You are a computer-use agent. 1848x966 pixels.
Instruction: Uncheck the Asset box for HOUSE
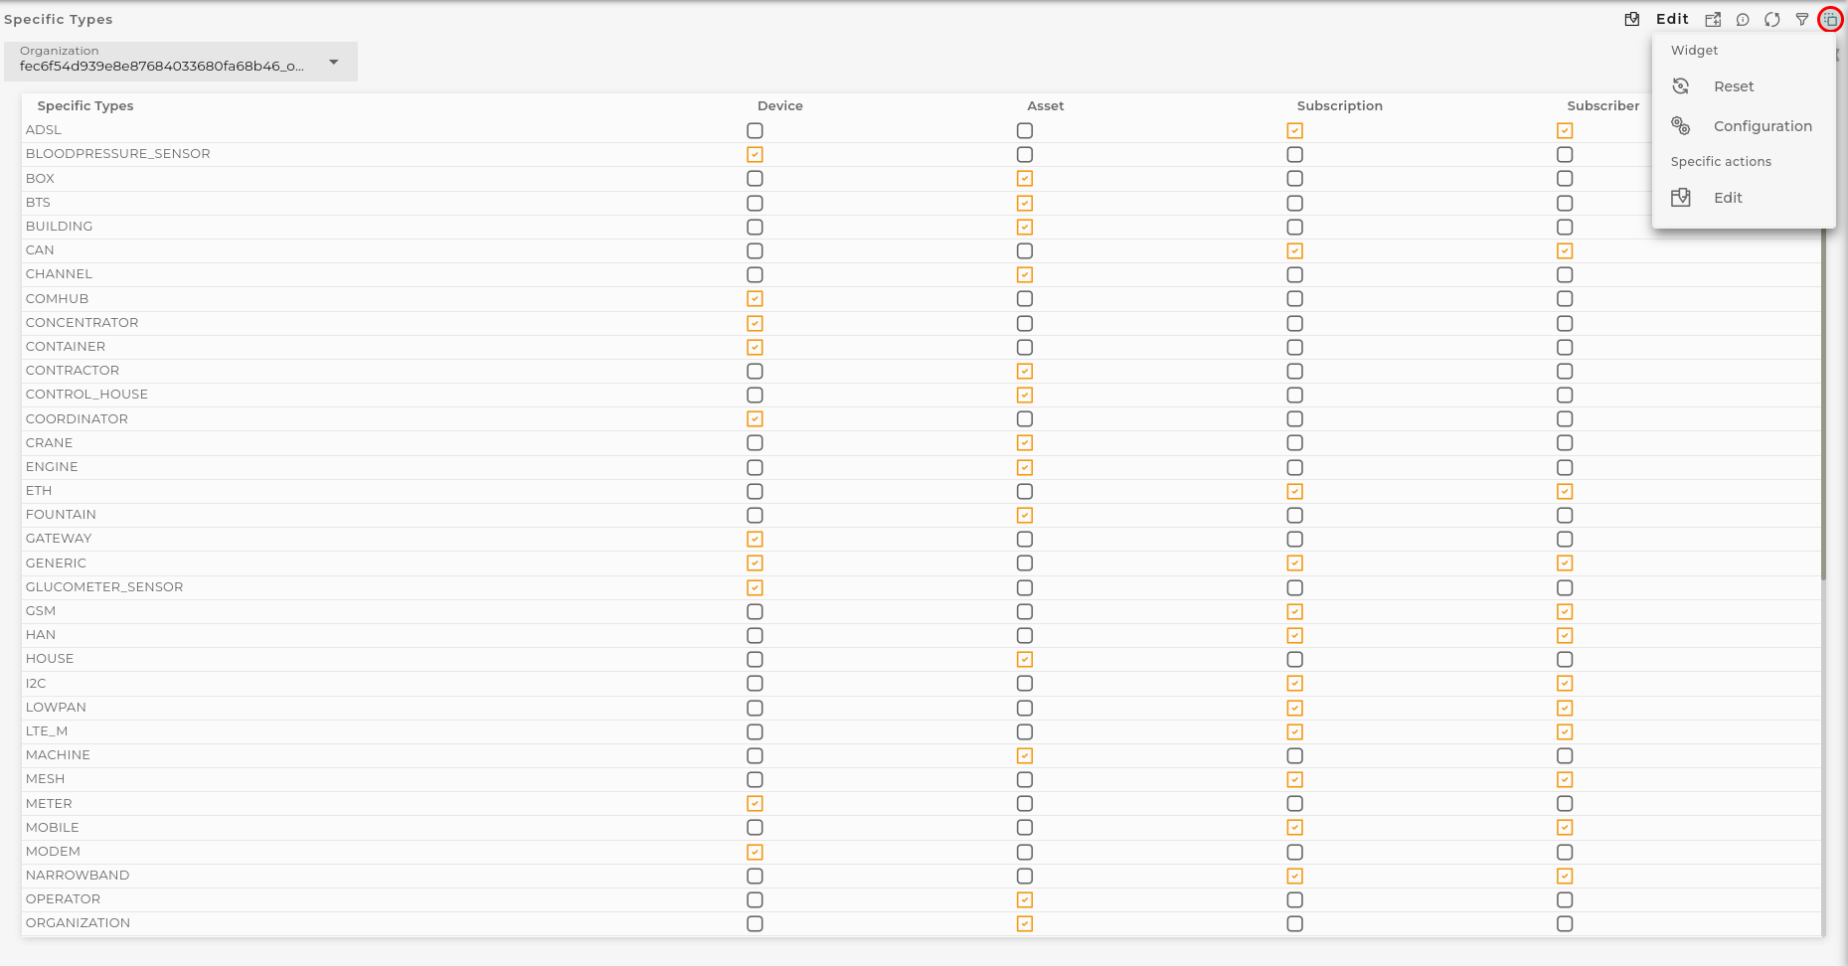pos(1025,659)
